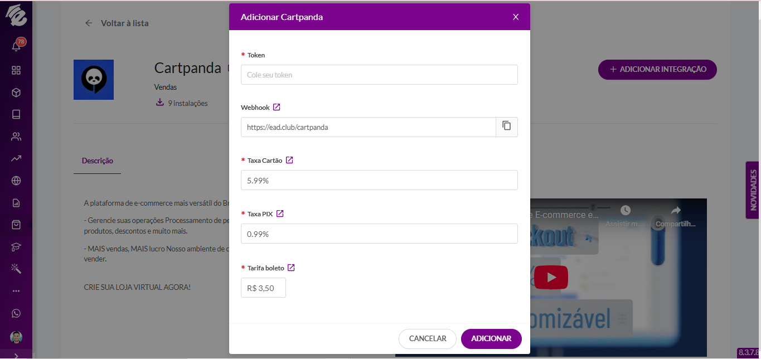Open notifications bell with 78 badge
The image size is (761, 359).
click(x=17, y=45)
